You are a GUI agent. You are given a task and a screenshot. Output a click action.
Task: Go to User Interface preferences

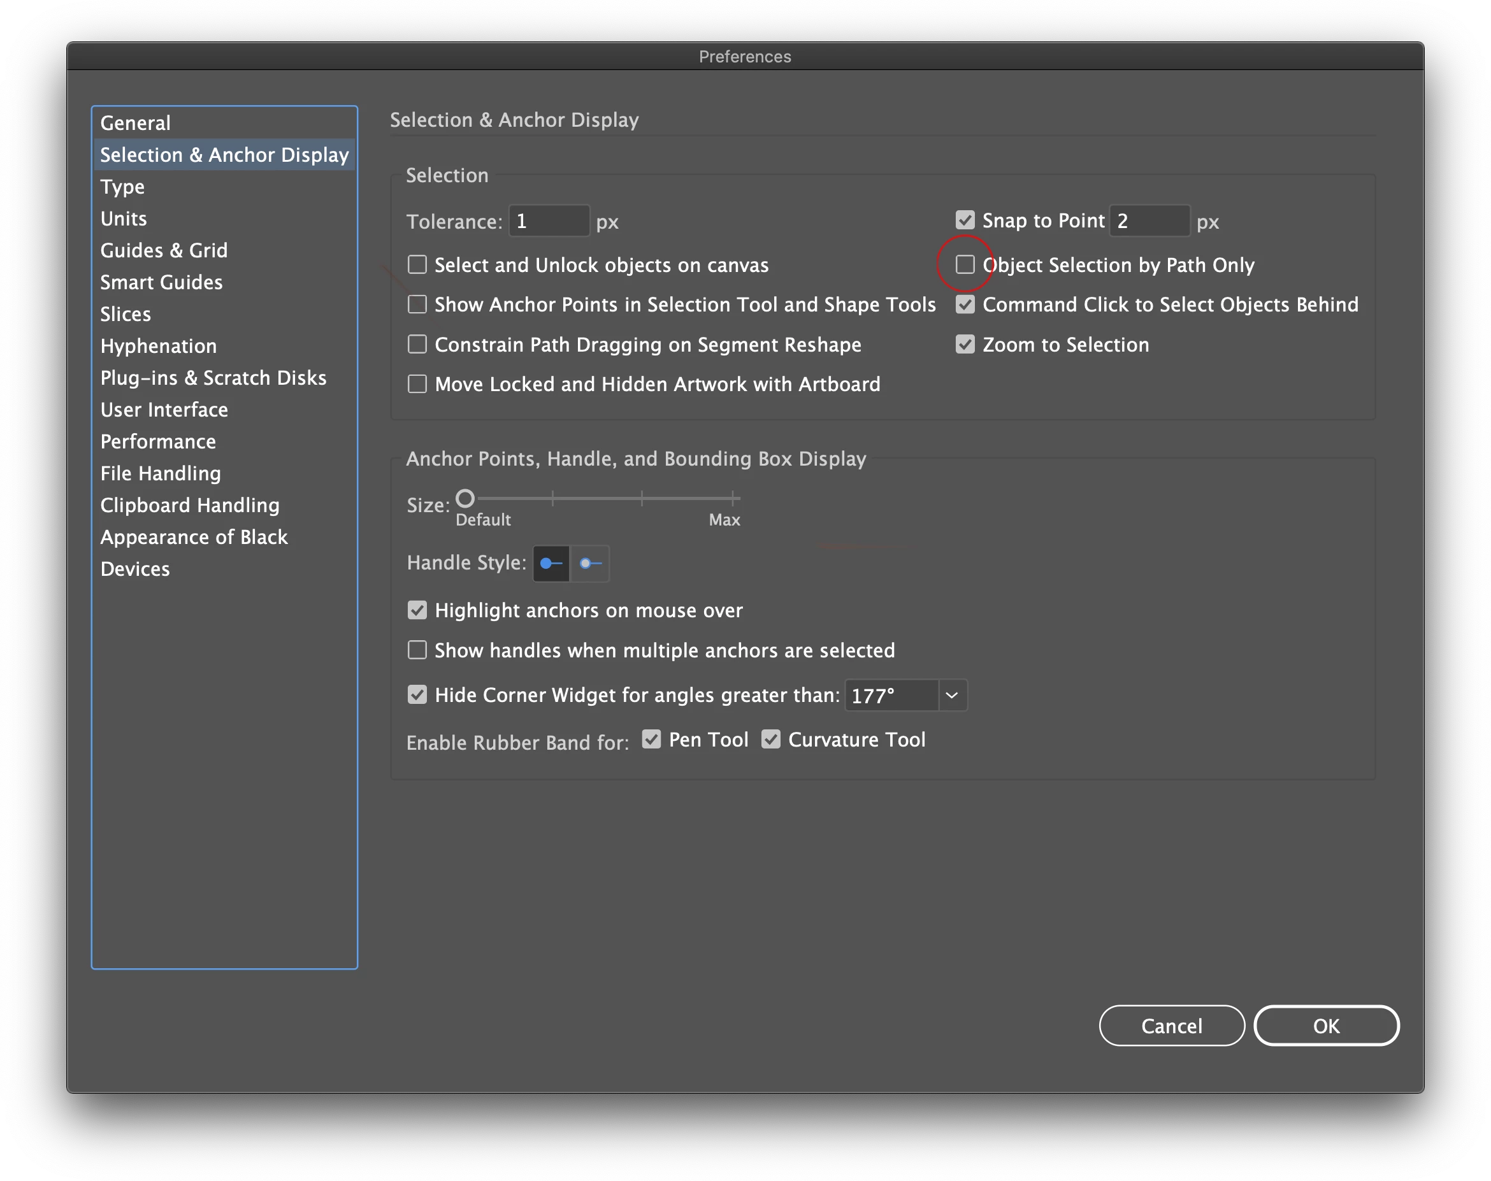pyautogui.click(x=164, y=410)
